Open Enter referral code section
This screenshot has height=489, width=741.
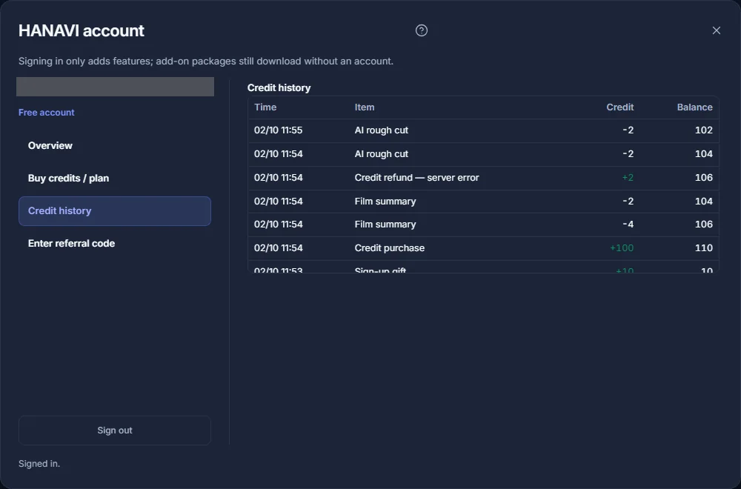[114, 243]
